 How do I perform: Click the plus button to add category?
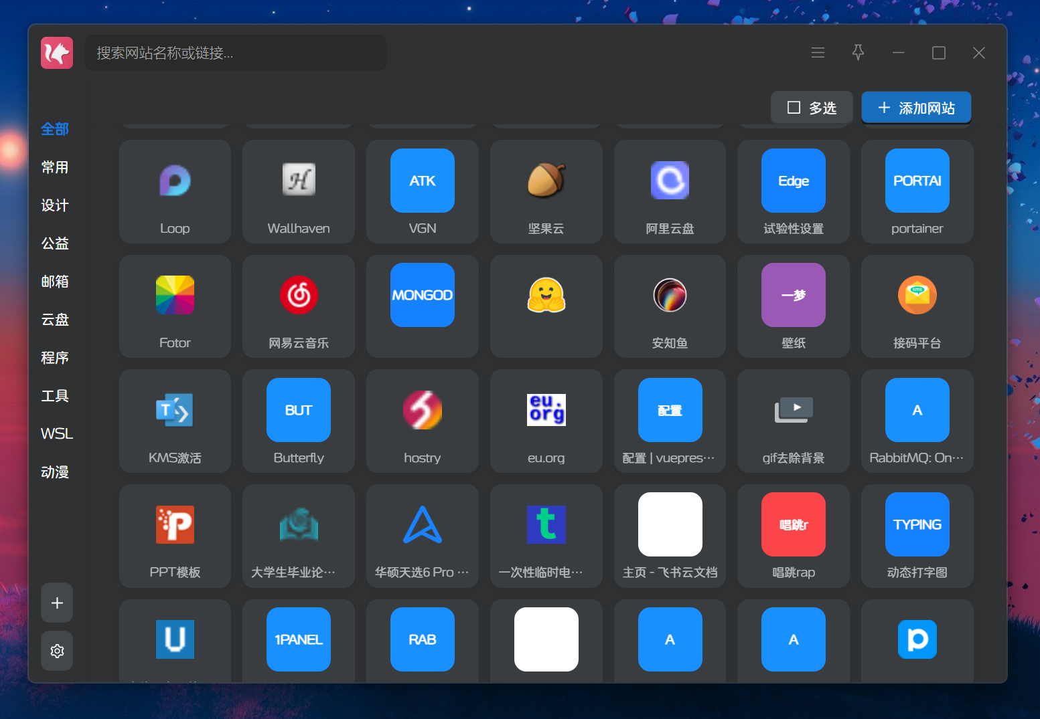pyautogui.click(x=57, y=603)
